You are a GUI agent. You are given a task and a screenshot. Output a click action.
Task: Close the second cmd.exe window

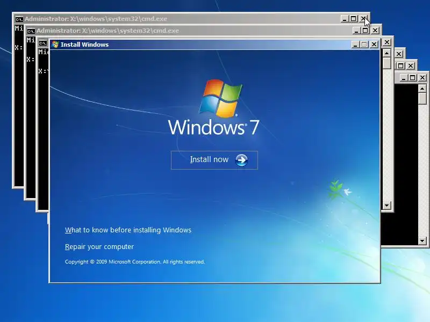[x=375, y=31]
